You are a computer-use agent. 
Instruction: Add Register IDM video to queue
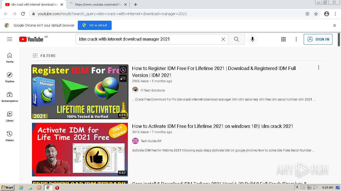pos(123,79)
